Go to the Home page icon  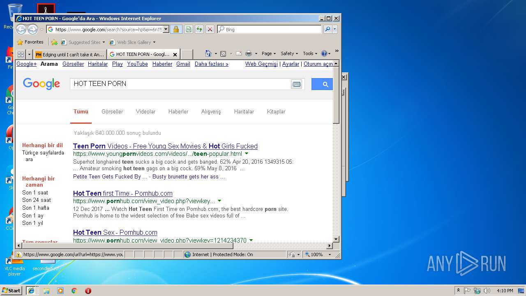coord(208,53)
